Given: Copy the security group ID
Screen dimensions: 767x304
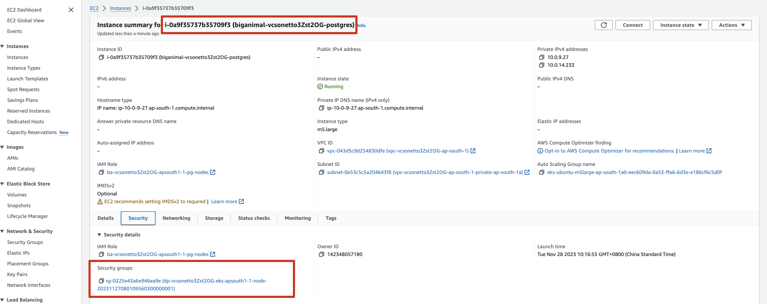Looking at the screenshot, I should (x=101, y=281).
